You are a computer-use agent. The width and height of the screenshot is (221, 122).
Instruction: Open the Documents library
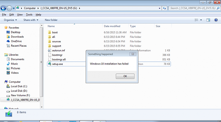pos(17,59)
